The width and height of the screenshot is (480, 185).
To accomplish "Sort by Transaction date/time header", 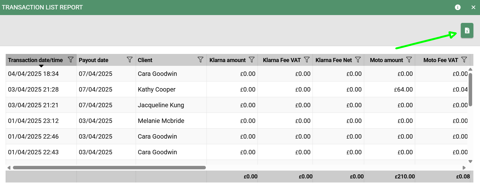I will coord(35,60).
